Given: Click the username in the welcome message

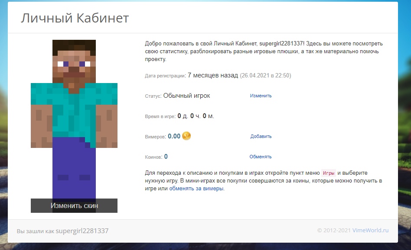Looking at the screenshot, I should [x=281, y=44].
